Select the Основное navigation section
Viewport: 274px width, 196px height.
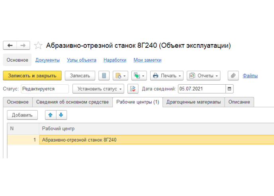[17, 60]
